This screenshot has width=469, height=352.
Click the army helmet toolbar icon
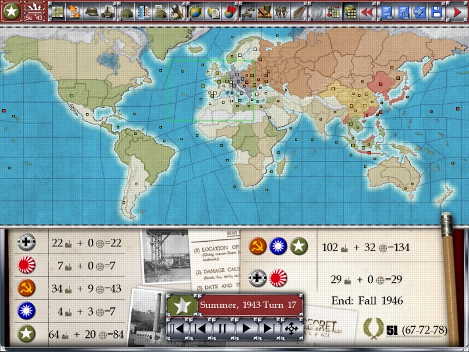click(x=91, y=12)
